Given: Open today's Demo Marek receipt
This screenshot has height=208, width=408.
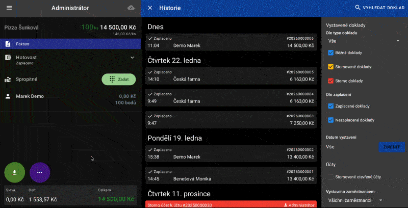Looking at the screenshot, I should 231,42.
